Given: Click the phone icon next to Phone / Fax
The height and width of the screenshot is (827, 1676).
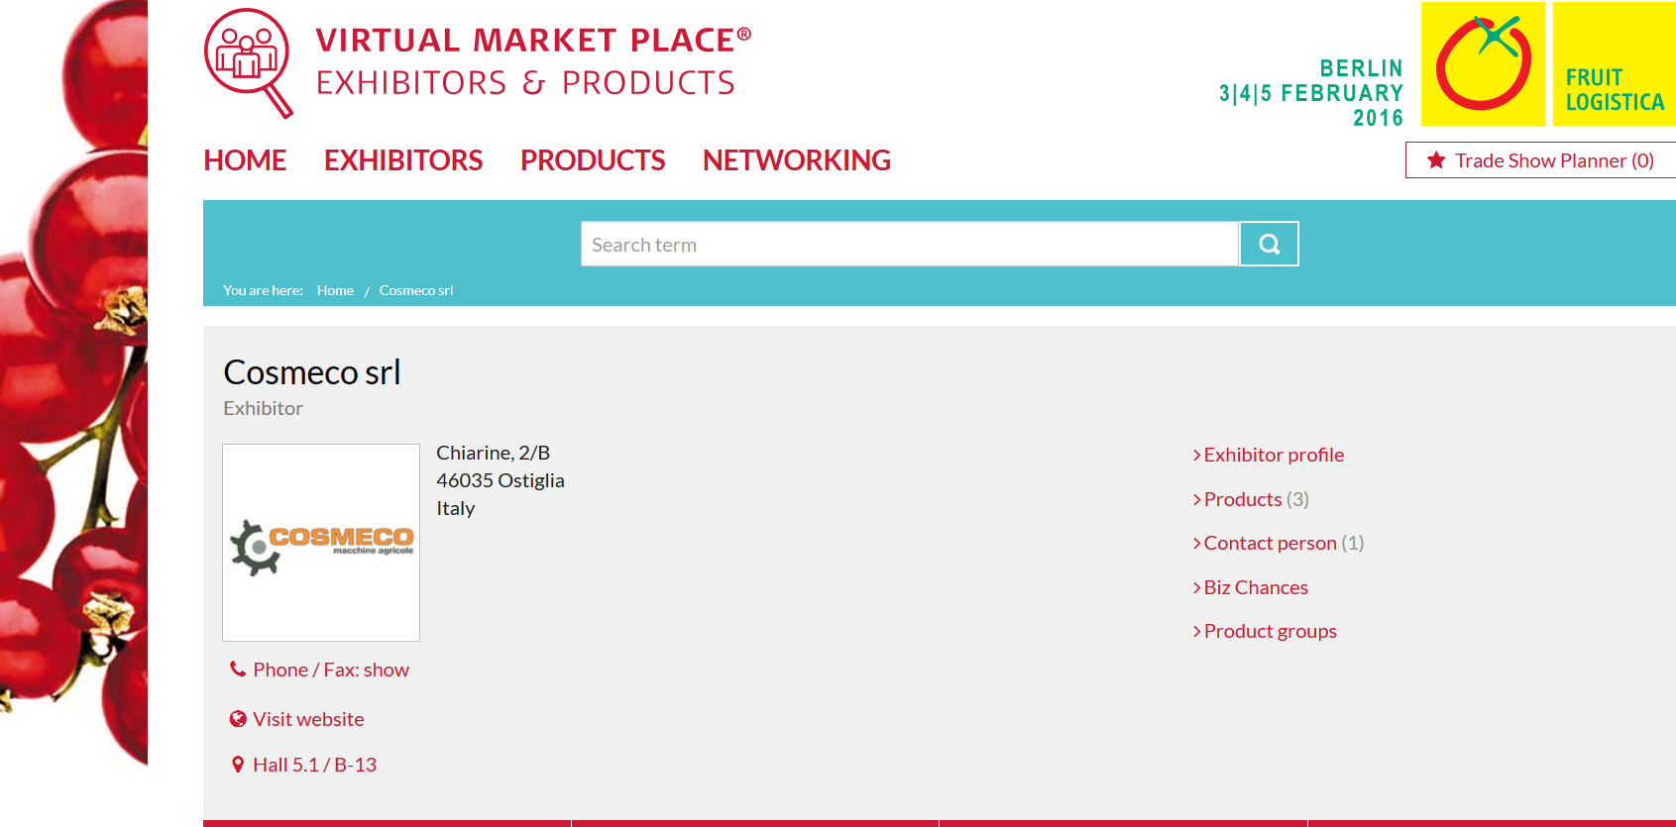Looking at the screenshot, I should click(x=238, y=670).
